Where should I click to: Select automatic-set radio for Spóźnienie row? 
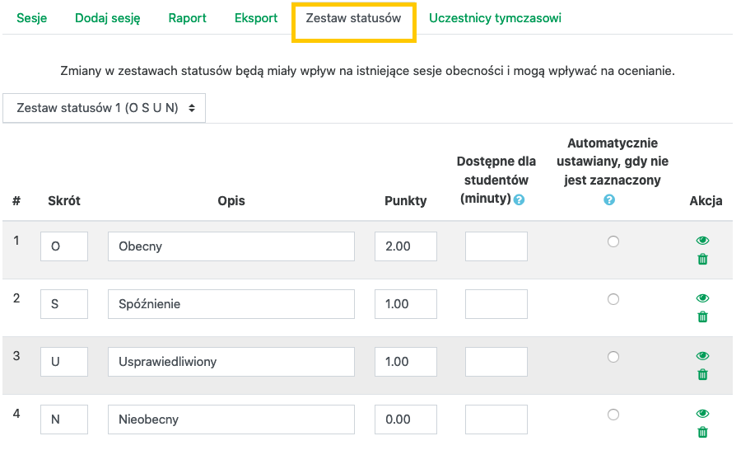point(613,299)
